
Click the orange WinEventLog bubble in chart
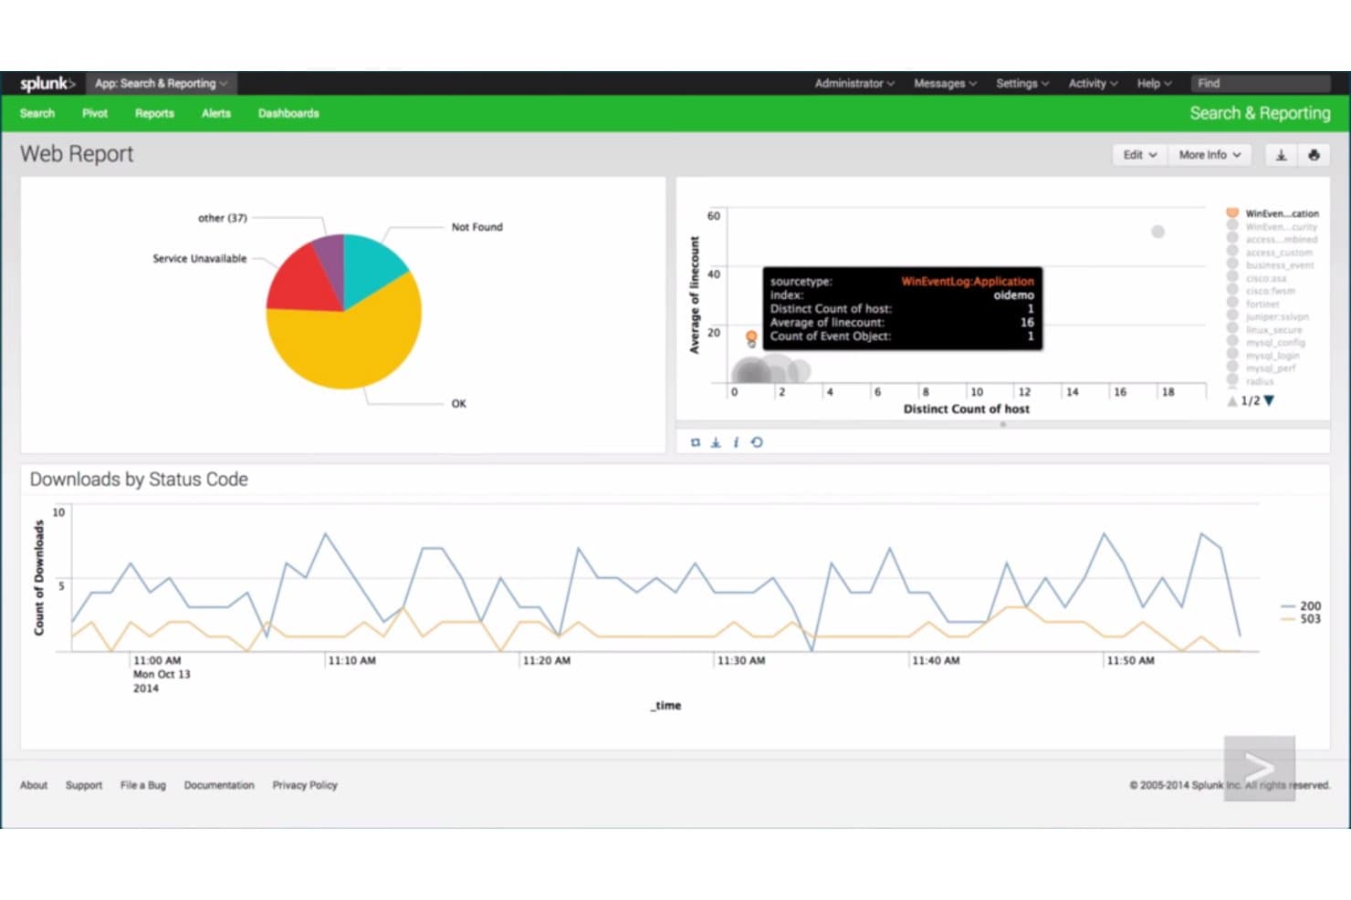coord(751,336)
